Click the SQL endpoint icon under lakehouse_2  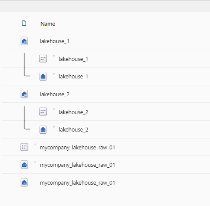coord(43,129)
